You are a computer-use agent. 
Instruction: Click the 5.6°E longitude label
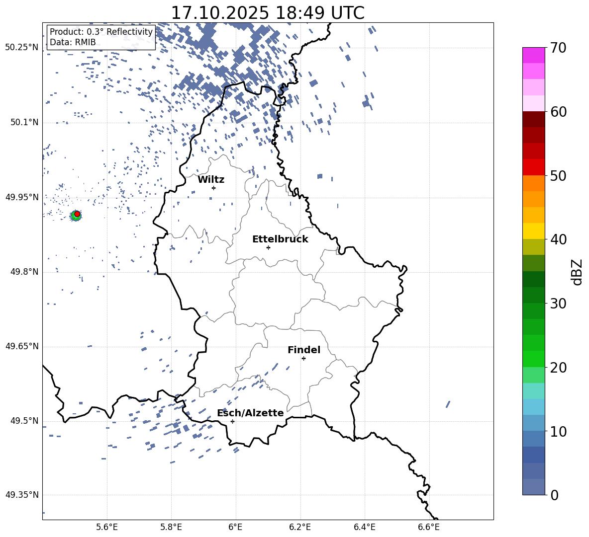coord(107,527)
